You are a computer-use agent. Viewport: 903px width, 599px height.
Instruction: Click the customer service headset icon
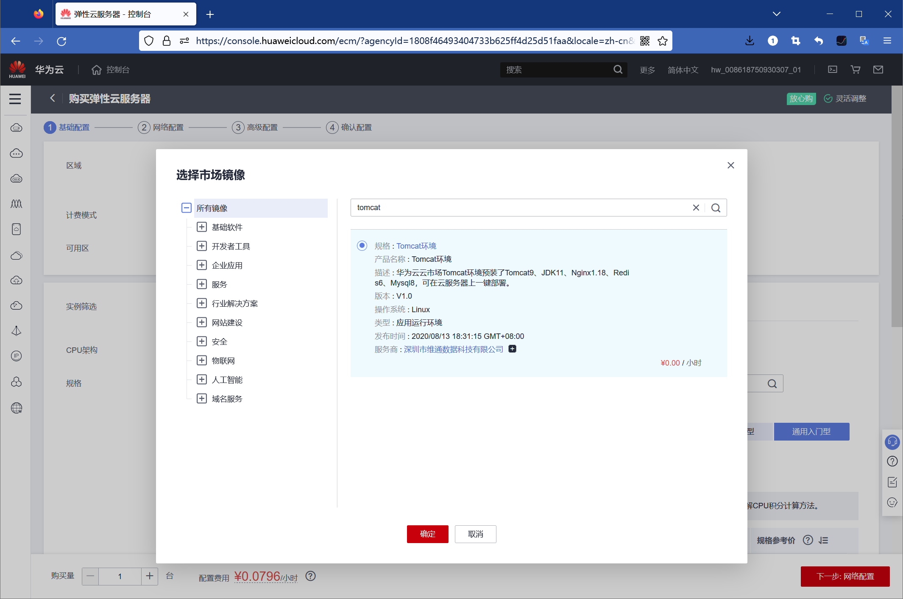(892, 442)
